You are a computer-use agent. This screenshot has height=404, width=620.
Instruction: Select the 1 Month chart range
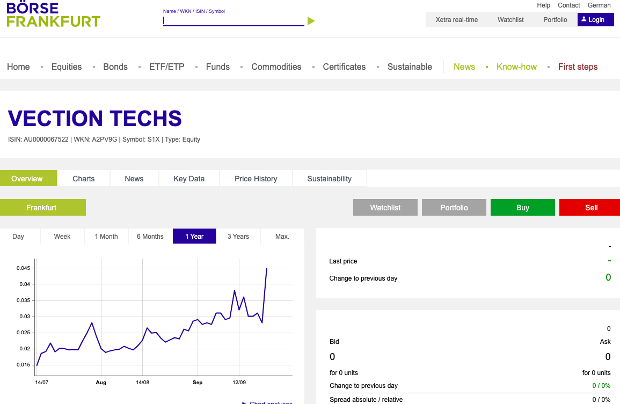106,237
